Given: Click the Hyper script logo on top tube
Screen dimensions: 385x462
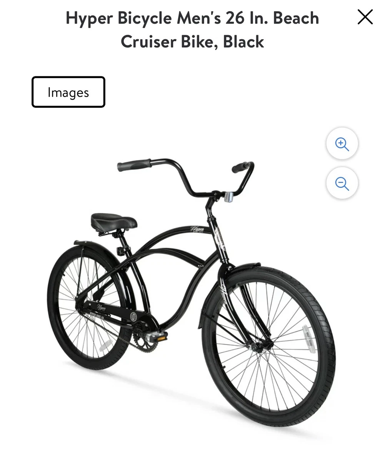Looking at the screenshot, I should 198,229.
